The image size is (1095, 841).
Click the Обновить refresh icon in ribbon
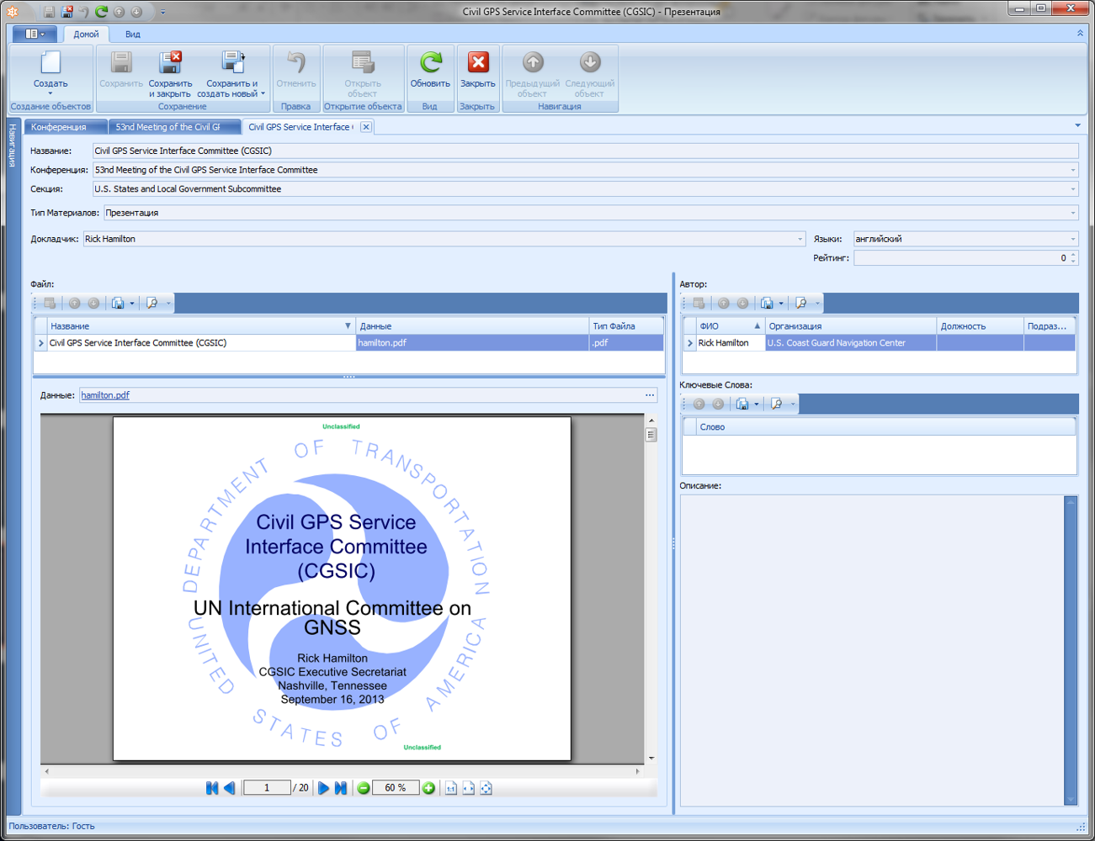(431, 62)
